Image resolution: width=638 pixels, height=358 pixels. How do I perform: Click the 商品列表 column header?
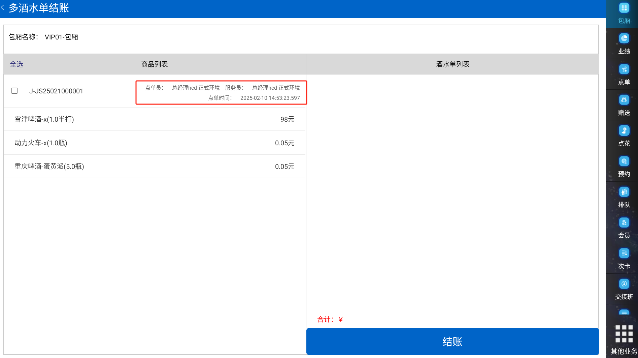tap(155, 64)
